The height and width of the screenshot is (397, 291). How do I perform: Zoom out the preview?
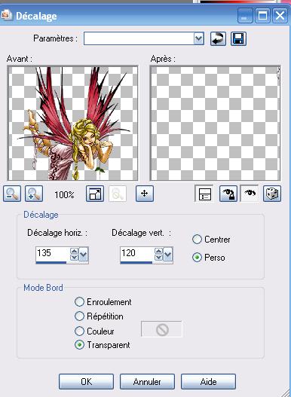(12, 194)
